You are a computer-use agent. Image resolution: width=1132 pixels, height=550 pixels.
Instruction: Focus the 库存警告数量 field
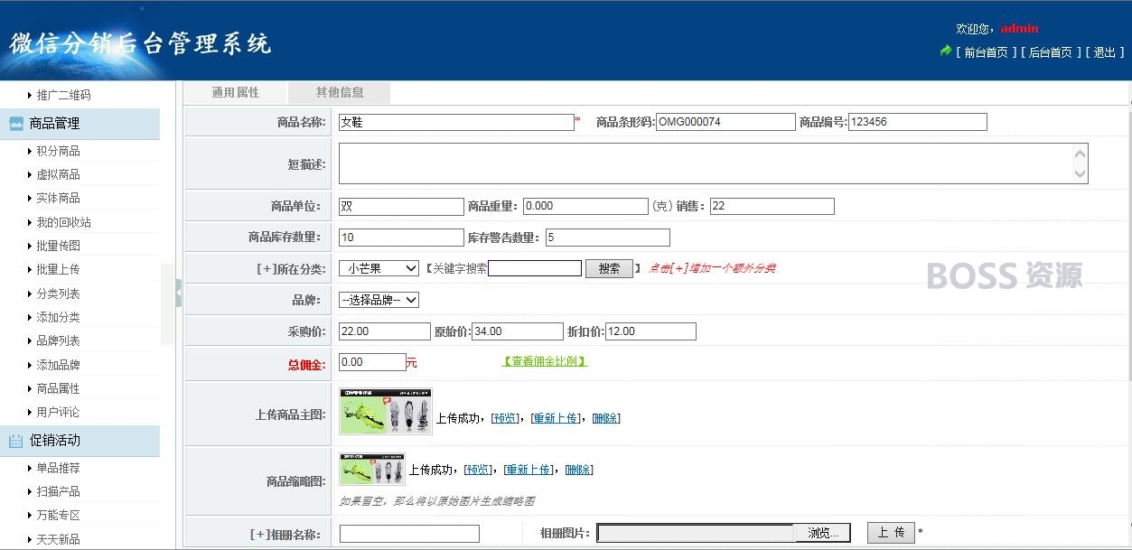pos(608,238)
